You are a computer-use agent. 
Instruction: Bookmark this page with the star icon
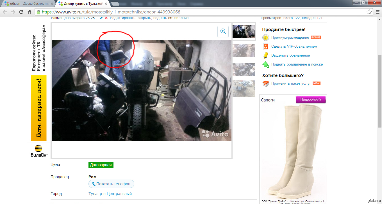pos(369,12)
